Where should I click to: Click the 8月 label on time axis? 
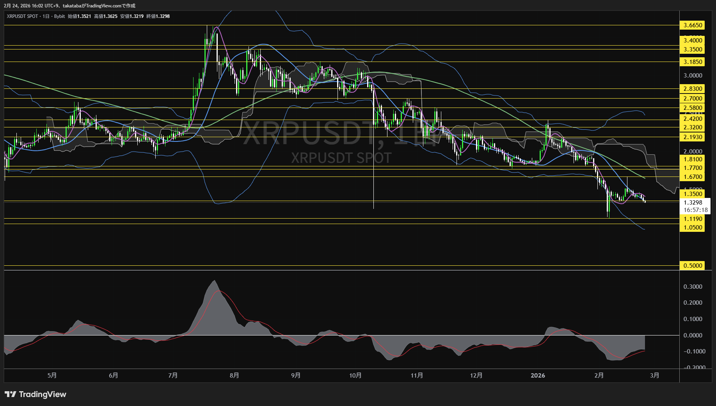(x=234, y=375)
